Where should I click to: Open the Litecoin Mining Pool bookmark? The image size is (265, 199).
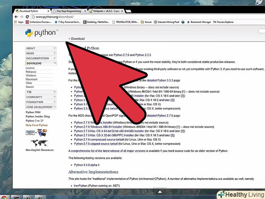click(x=166, y=22)
